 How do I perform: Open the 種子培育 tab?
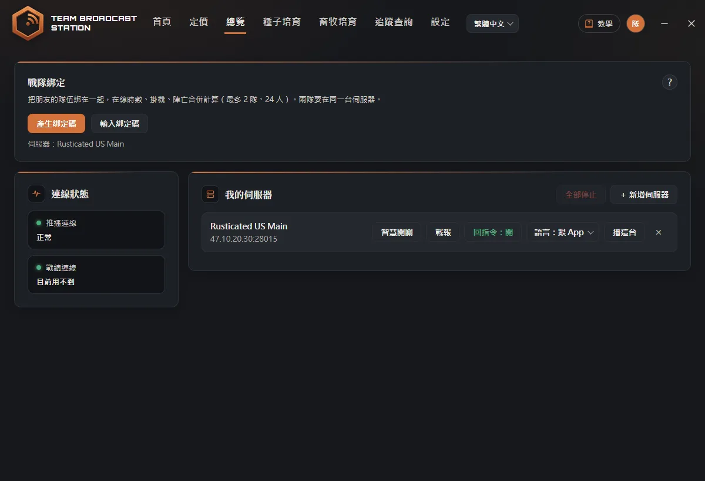tap(282, 22)
